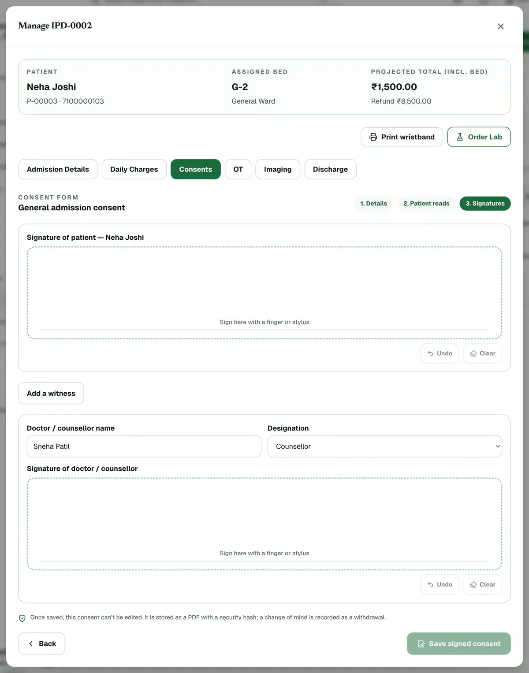Click the Refund ₹8,500.00 text
The width and height of the screenshot is (529, 673).
401,101
